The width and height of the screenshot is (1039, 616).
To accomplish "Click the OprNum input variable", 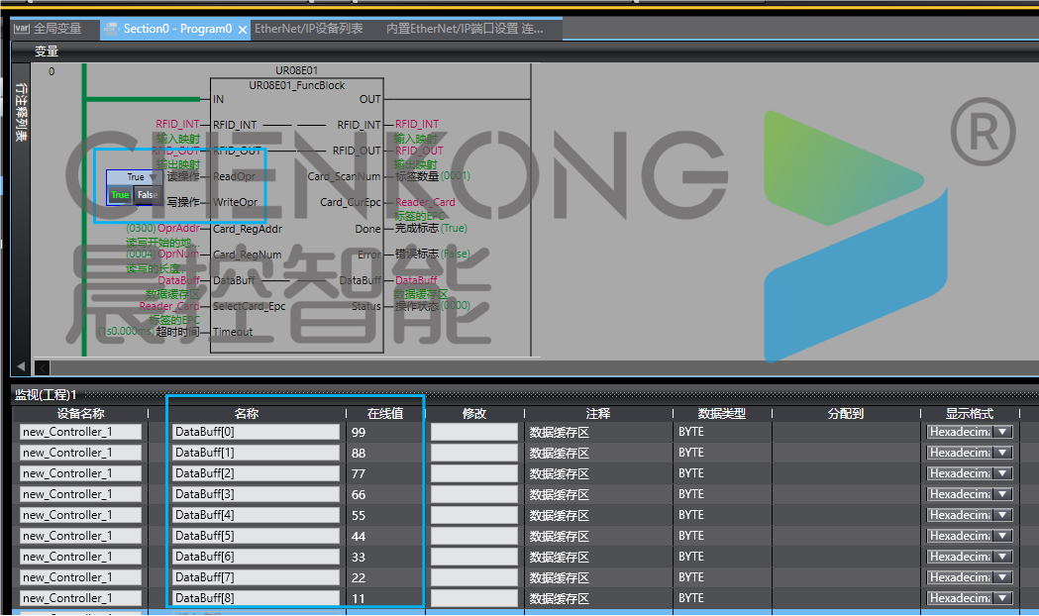I will pyautogui.click(x=178, y=255).
